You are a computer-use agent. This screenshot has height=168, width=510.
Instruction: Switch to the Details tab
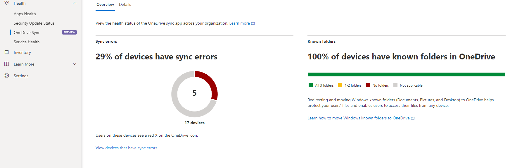[125, 5]
